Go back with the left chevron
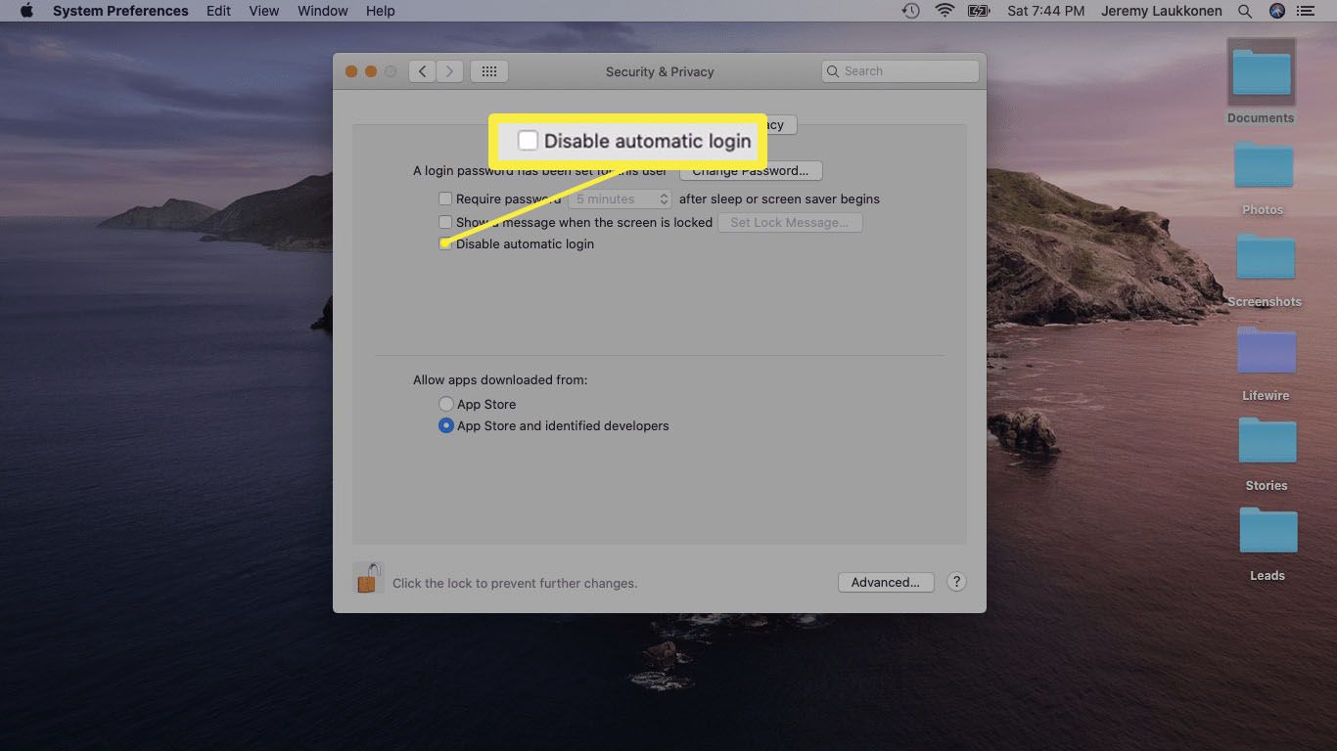Viewport: 1337px width, 751px height. pyautogui.click(x=422, y=71)
